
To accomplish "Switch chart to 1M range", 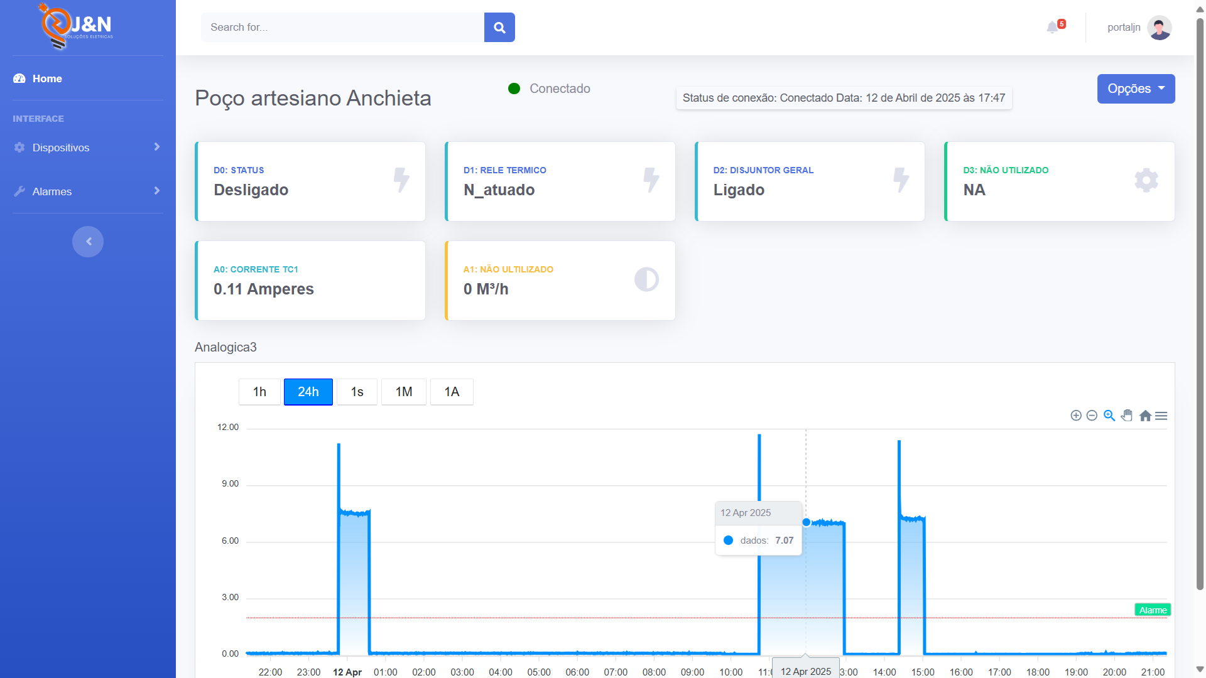I will [x=404, y=392].
